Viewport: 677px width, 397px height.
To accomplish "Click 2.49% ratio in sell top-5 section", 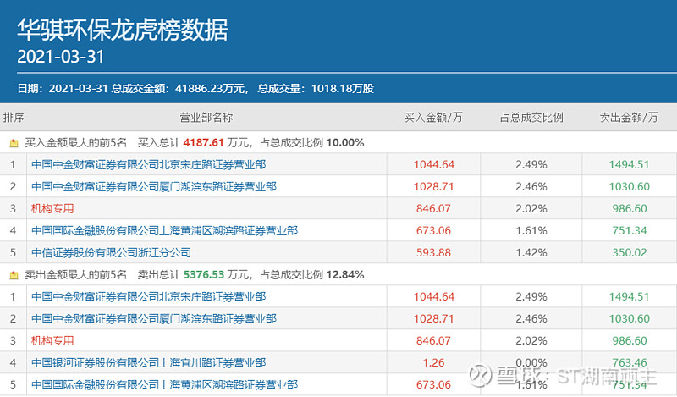I will [531, 297].
